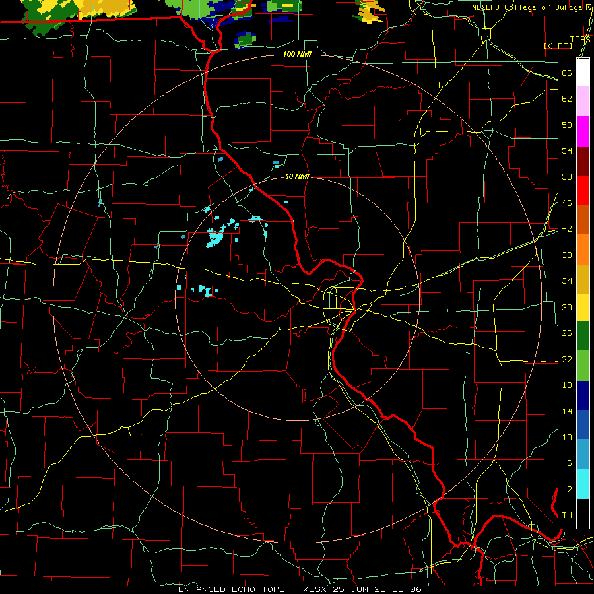Pick the light green legend swatch

583,366
